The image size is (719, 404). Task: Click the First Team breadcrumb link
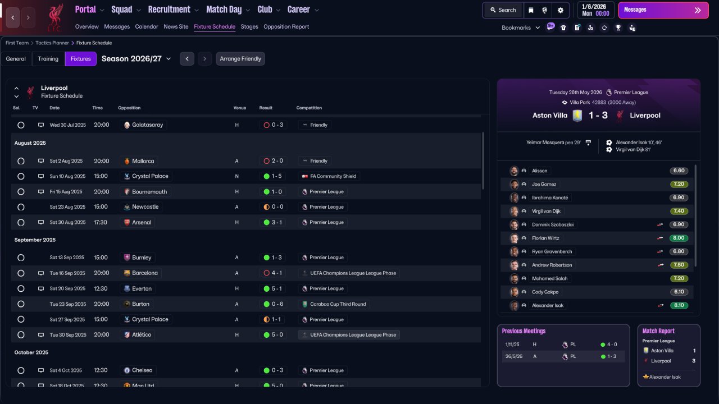pyautogui.click(x=17, y=43)
